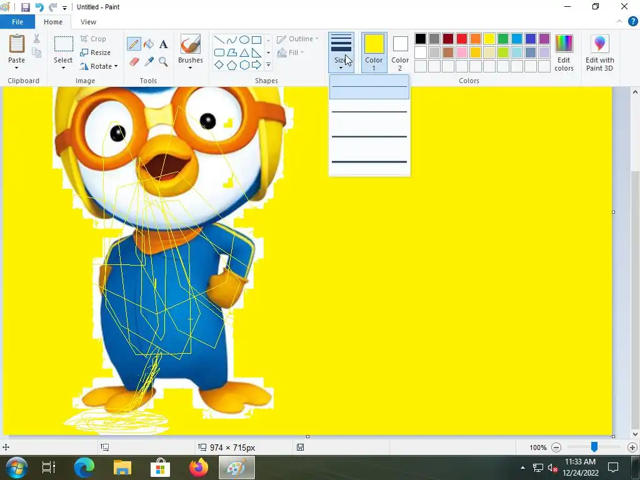Pick the black palette color

(x=421, y=39)
